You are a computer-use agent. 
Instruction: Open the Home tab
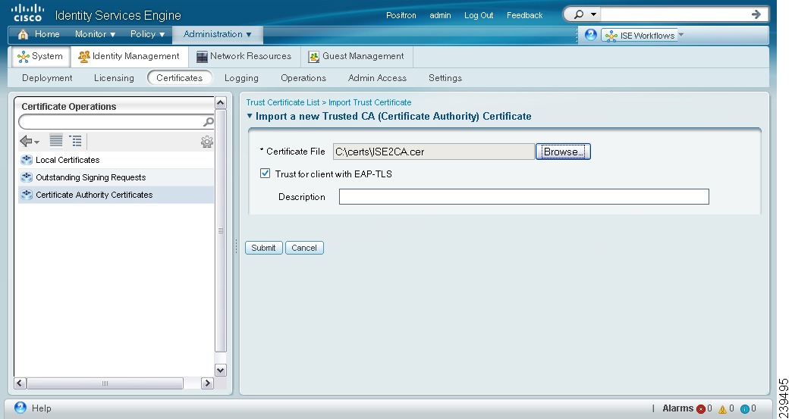click(x=39, y=34)
